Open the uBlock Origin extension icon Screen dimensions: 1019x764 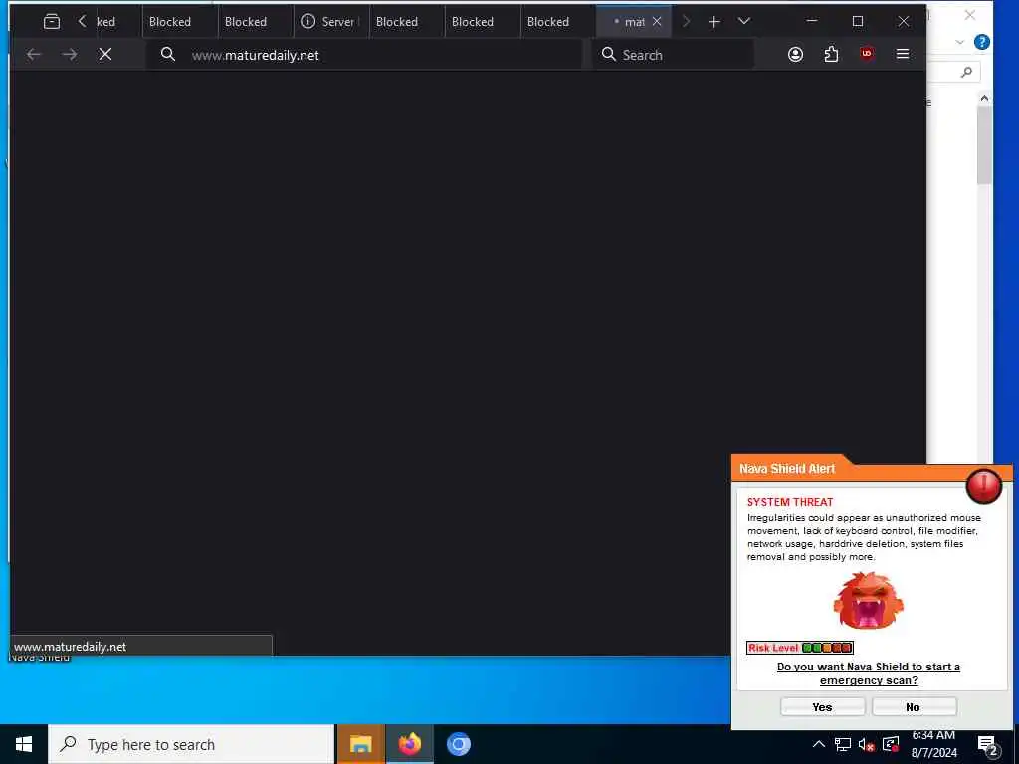pos(867,54)
